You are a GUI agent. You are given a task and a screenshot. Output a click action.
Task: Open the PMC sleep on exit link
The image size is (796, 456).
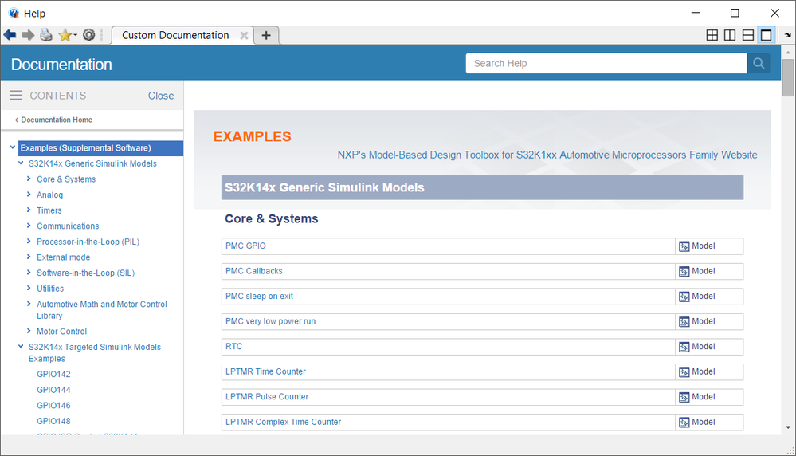260,296
